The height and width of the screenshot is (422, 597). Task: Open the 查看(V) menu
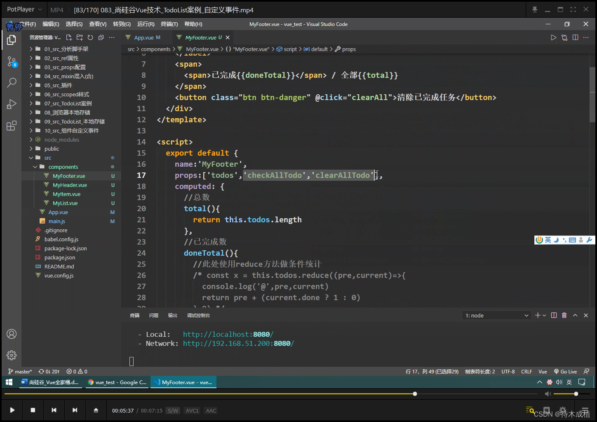98,24
